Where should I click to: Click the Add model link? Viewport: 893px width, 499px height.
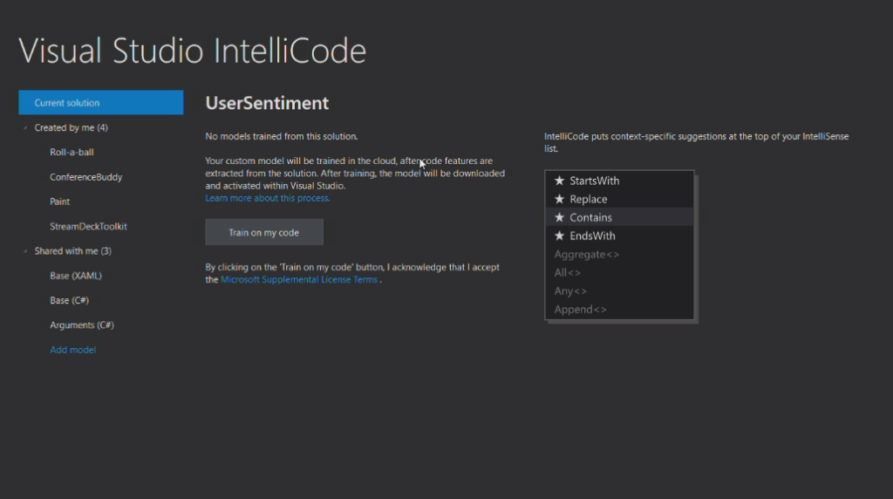click(x=73, y=350)
